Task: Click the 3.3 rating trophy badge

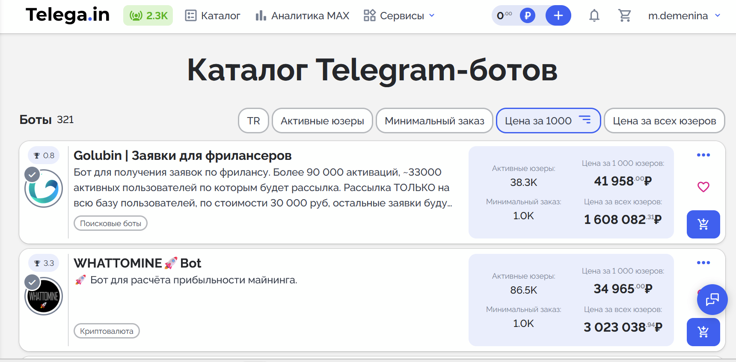Action: pos(44,263)
